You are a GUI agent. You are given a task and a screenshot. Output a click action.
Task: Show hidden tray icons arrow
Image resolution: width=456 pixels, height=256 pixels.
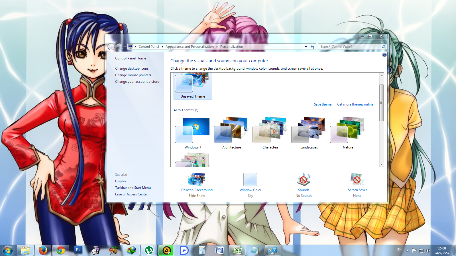[407, 251]
